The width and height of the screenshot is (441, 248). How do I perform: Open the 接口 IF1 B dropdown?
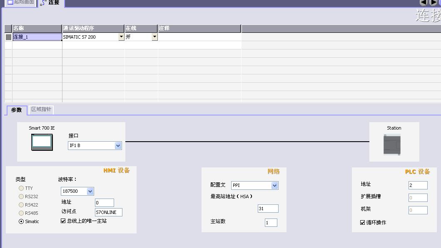[x=118, y=146]
